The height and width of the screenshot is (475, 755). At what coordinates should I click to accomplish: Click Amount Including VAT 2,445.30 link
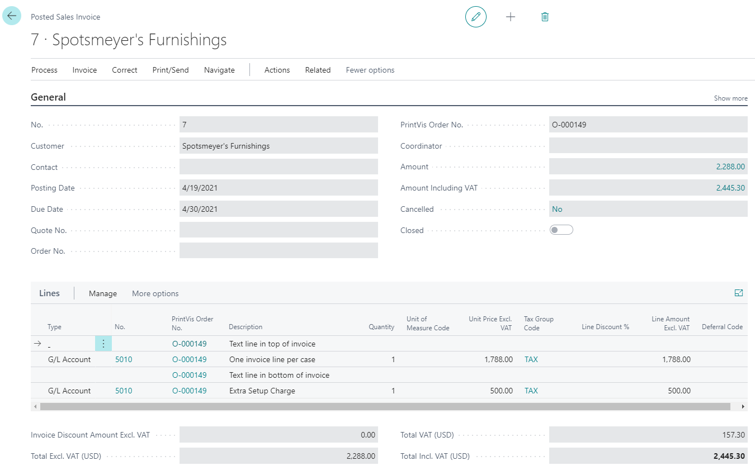coord(730,188)
